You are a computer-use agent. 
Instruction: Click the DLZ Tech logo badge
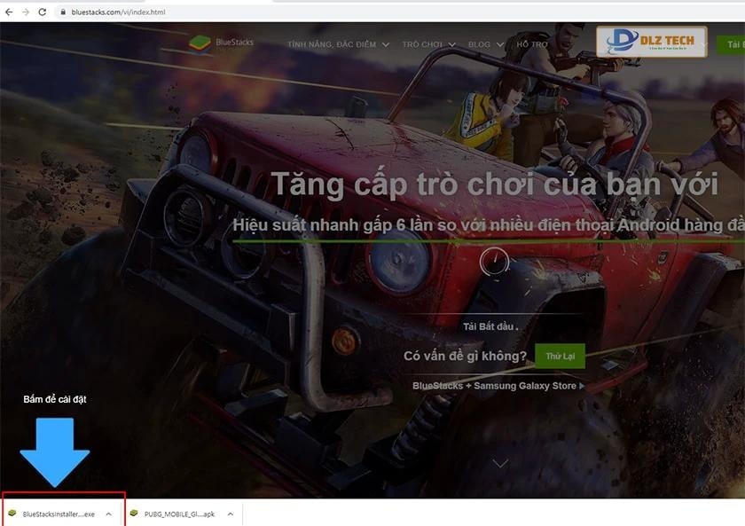click(650, 42)
